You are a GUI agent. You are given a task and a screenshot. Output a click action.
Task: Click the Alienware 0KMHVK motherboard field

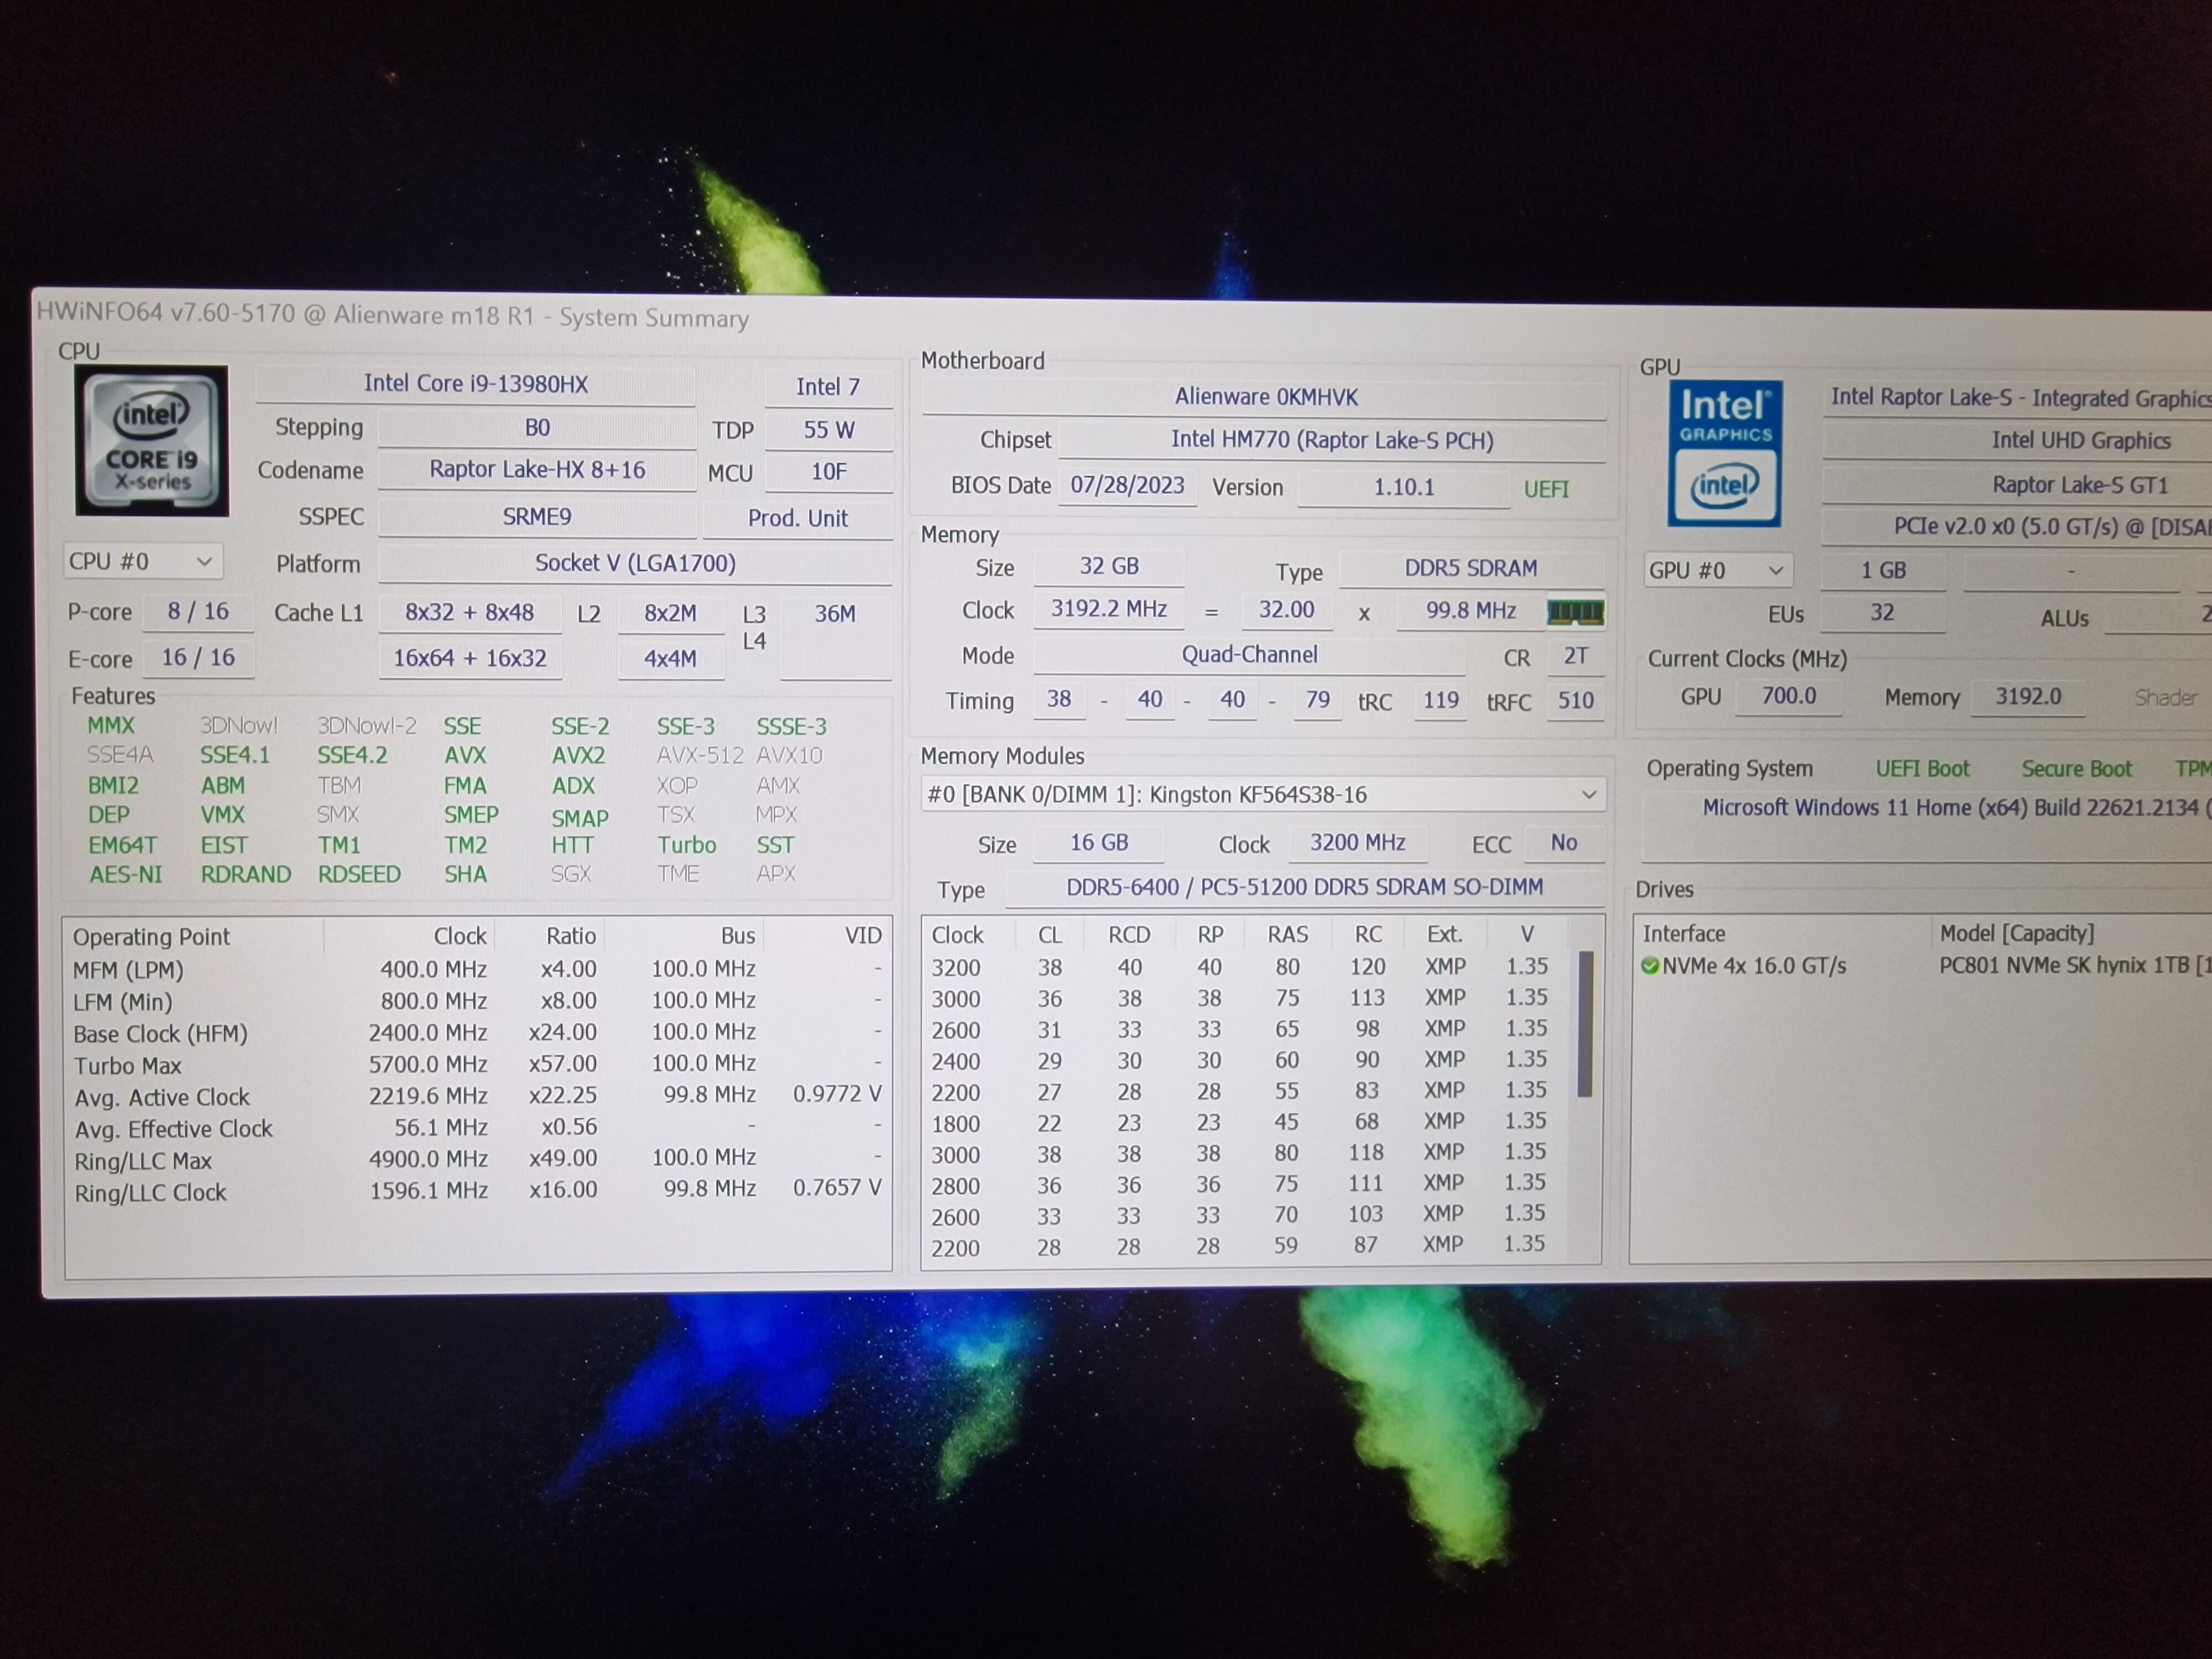(x=1265, y=397)
